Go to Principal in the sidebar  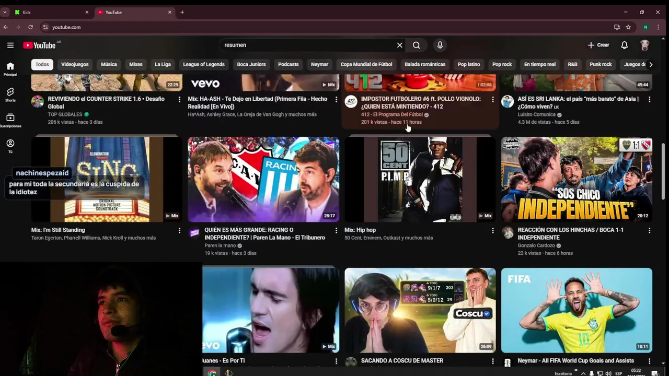(x=10, y=69)
